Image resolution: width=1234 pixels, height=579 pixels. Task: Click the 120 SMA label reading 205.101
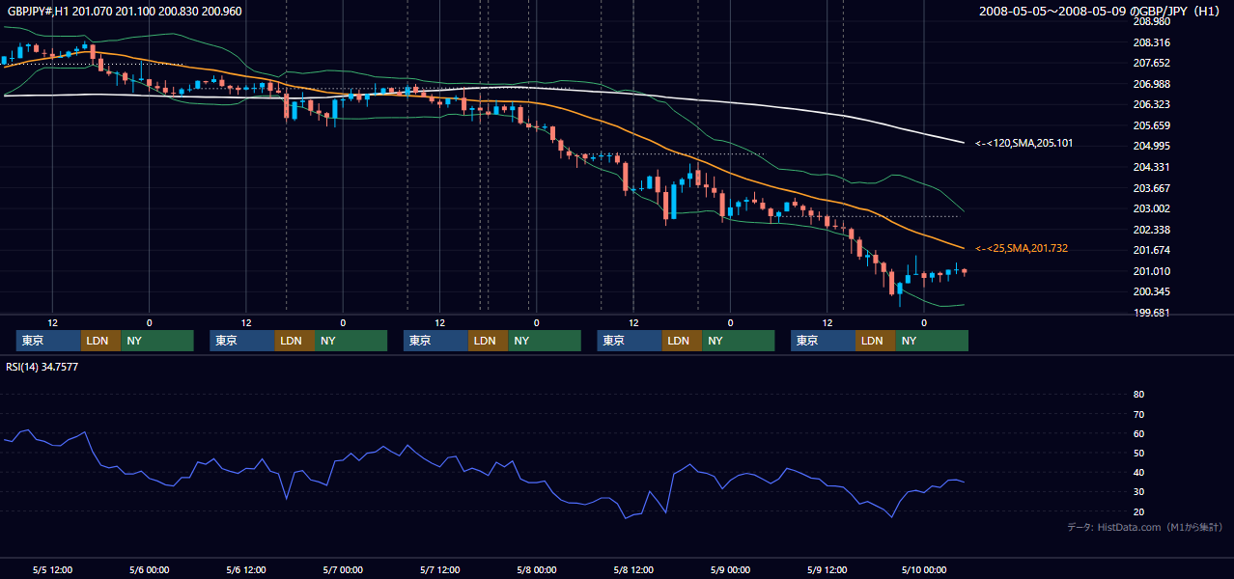[x=1024, y=143]
